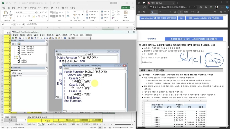Image resolution: width=230 pixels, height=129 pixels.
Task: Click the green 공유 share button
Action: click(126, 8)
